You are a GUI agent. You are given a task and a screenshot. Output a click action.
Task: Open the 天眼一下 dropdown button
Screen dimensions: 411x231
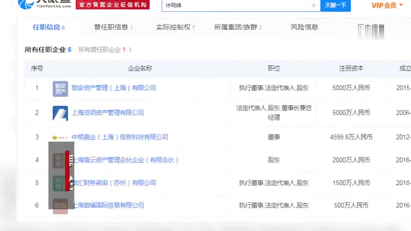(x=335, y=5)
